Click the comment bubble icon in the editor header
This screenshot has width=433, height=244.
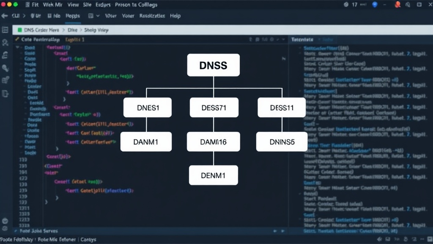point(258,39)
